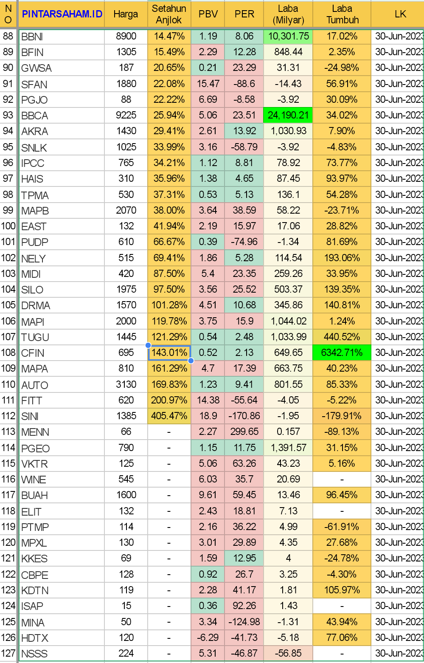Click the 299.65 PER cell for MENN
Viewport: 424px width, 663px height.
pos(244,432)
